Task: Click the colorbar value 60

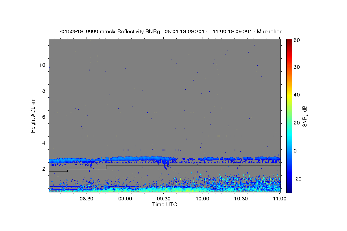Action: pyautogui.click(x=296, y=67)
